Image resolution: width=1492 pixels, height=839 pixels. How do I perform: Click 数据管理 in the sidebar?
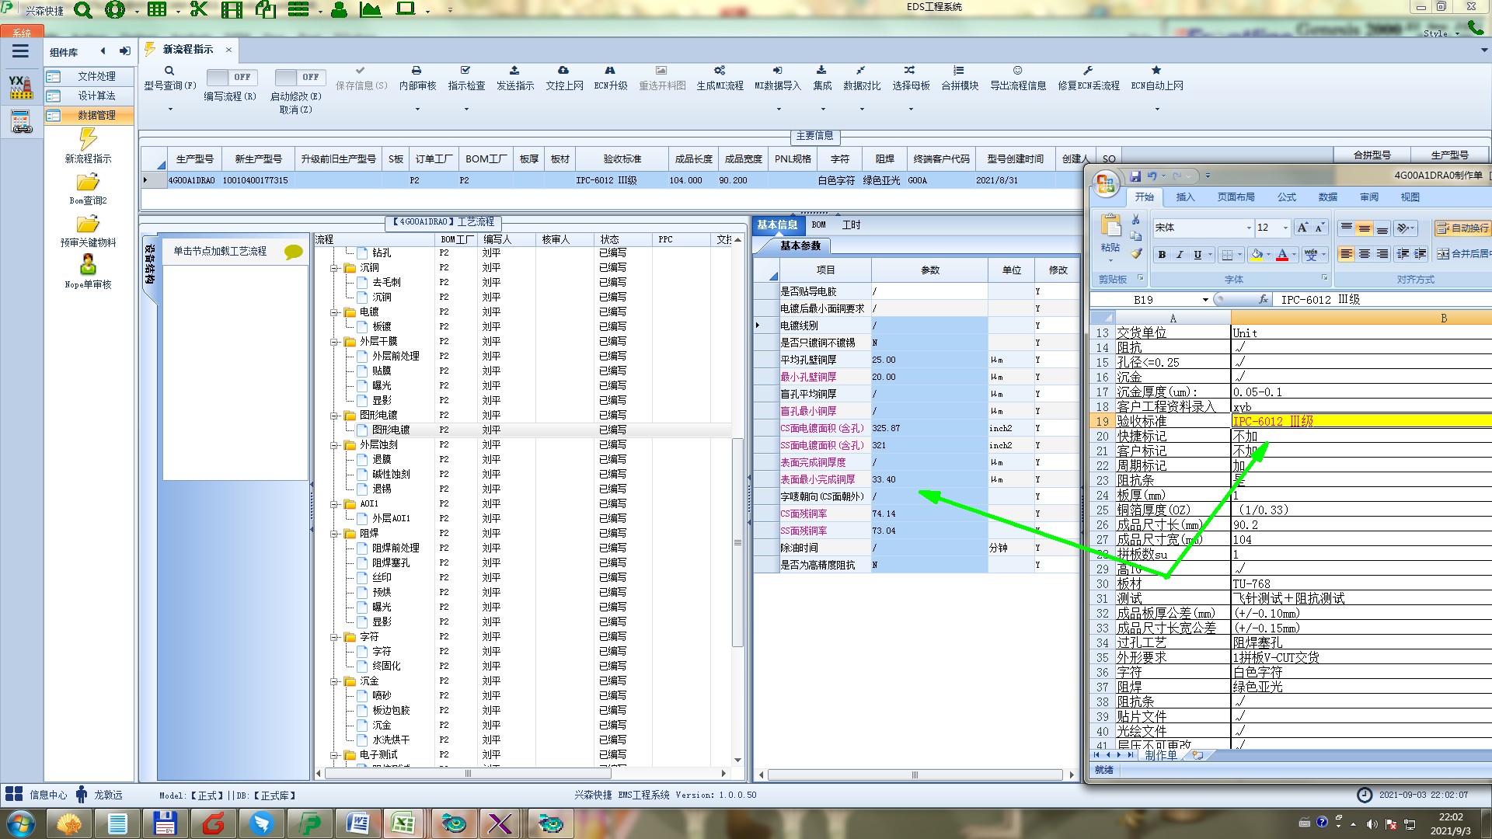(x=96, y=115)
